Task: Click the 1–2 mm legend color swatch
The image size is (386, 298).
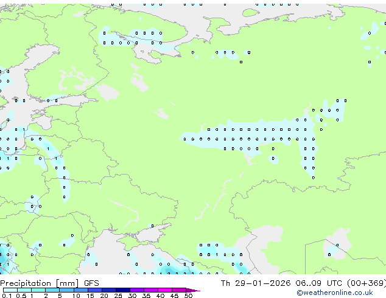Action: [x=38, y=290]
